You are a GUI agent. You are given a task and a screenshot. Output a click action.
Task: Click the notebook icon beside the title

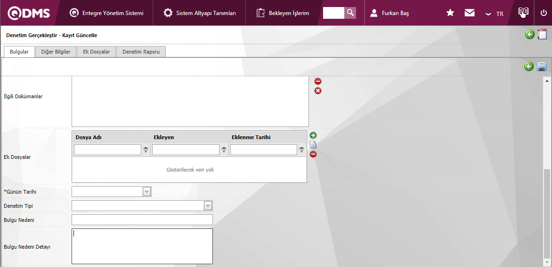click(542, 34)
